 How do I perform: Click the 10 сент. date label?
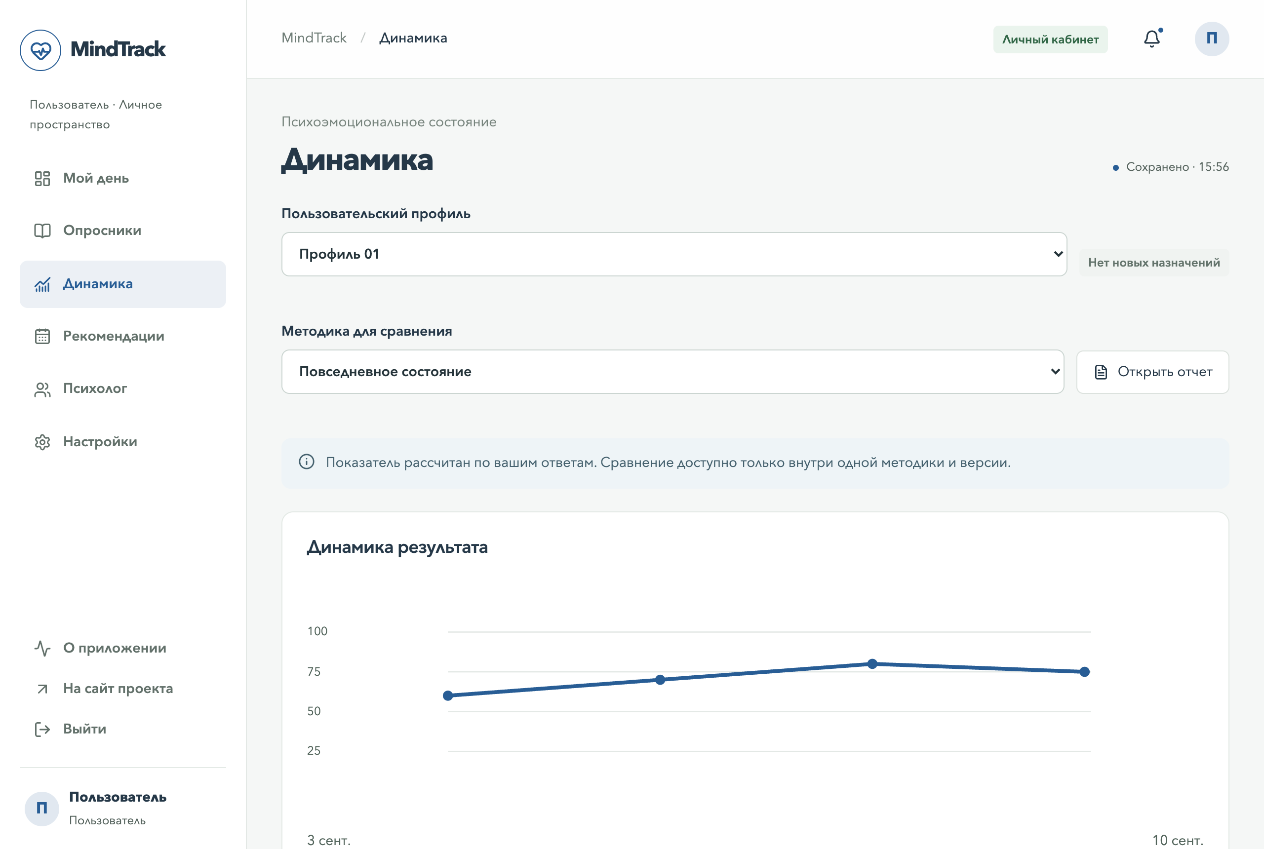(x=1178, y=840)
